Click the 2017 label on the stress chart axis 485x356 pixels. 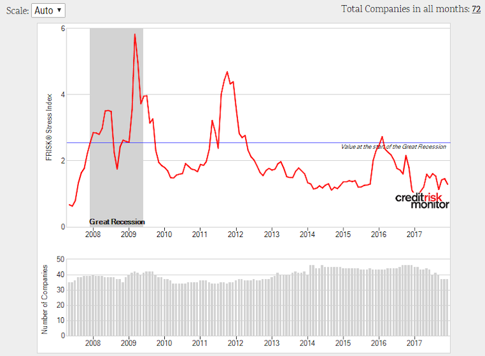[414, 235]
